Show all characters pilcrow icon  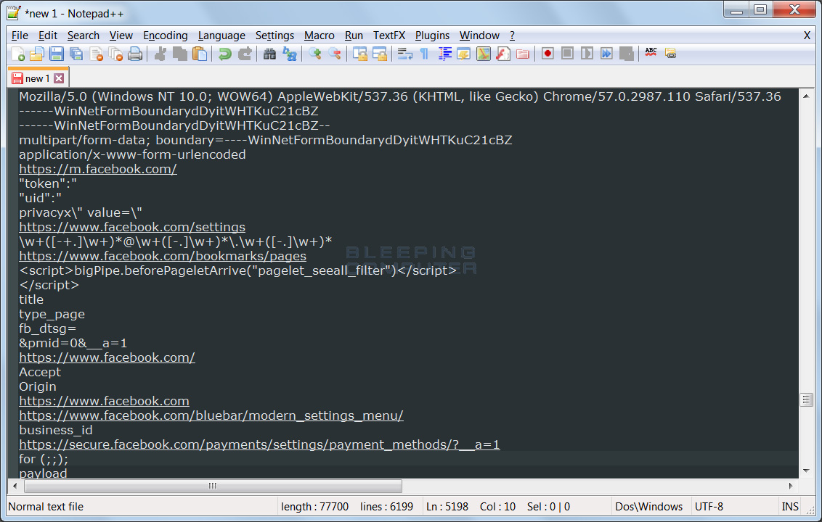(424, 54)
